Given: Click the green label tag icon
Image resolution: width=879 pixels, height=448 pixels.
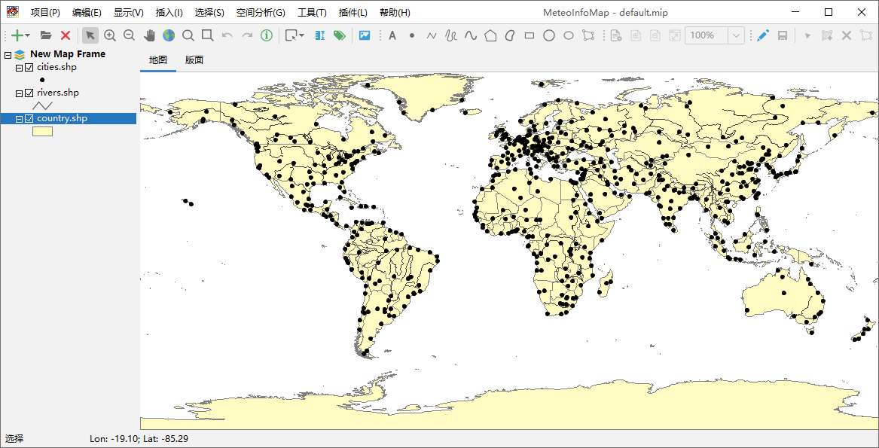Looking at the screenshot, I should (x=339, y=35).
